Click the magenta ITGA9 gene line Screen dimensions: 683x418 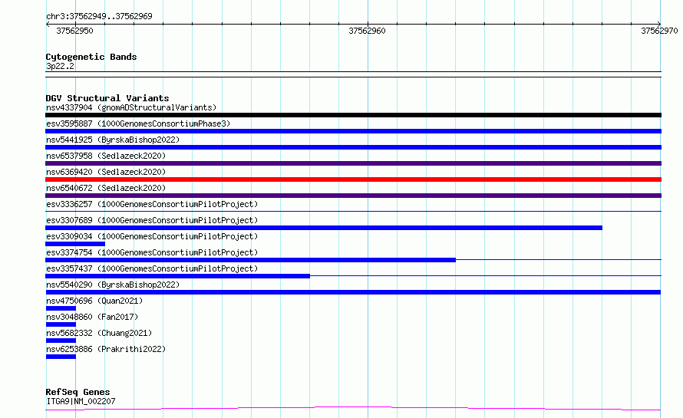(353, 409)
